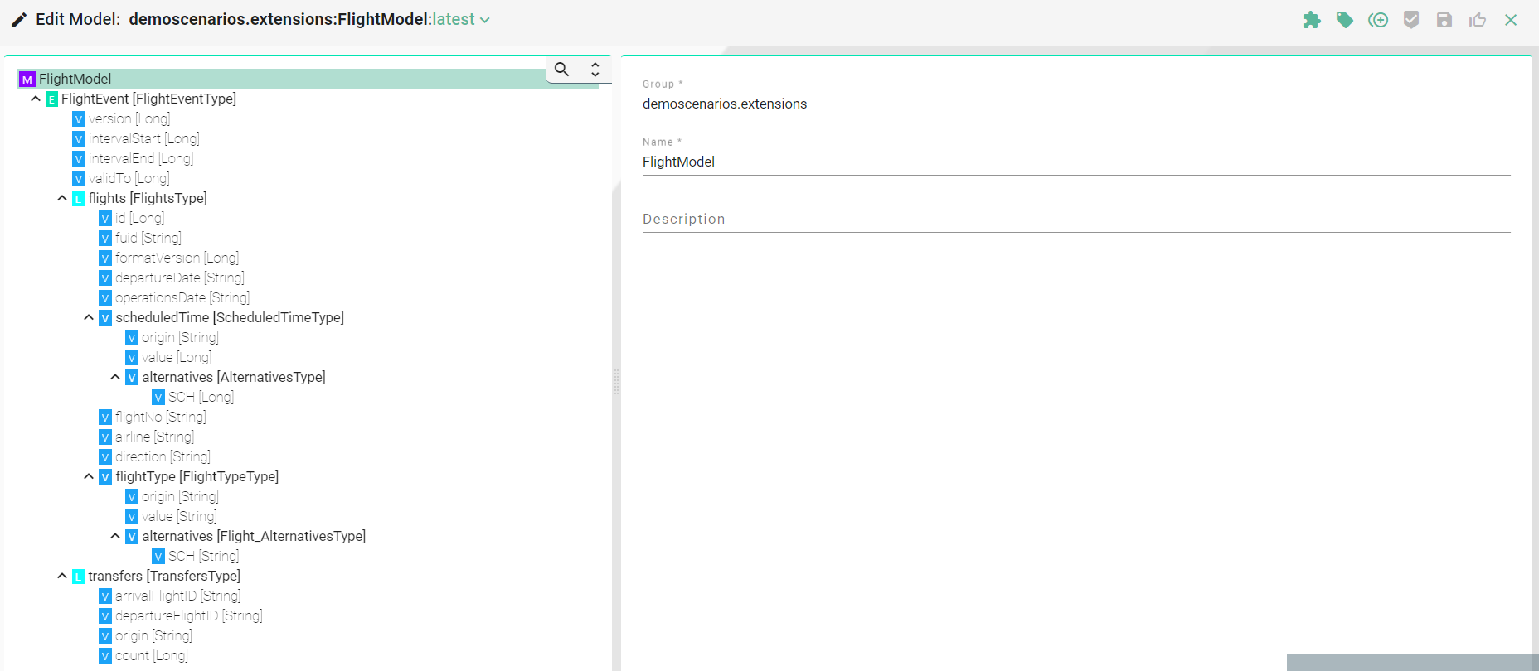
Task: Click the Name field containing FlightModel
Action: tap(1075, 162)
